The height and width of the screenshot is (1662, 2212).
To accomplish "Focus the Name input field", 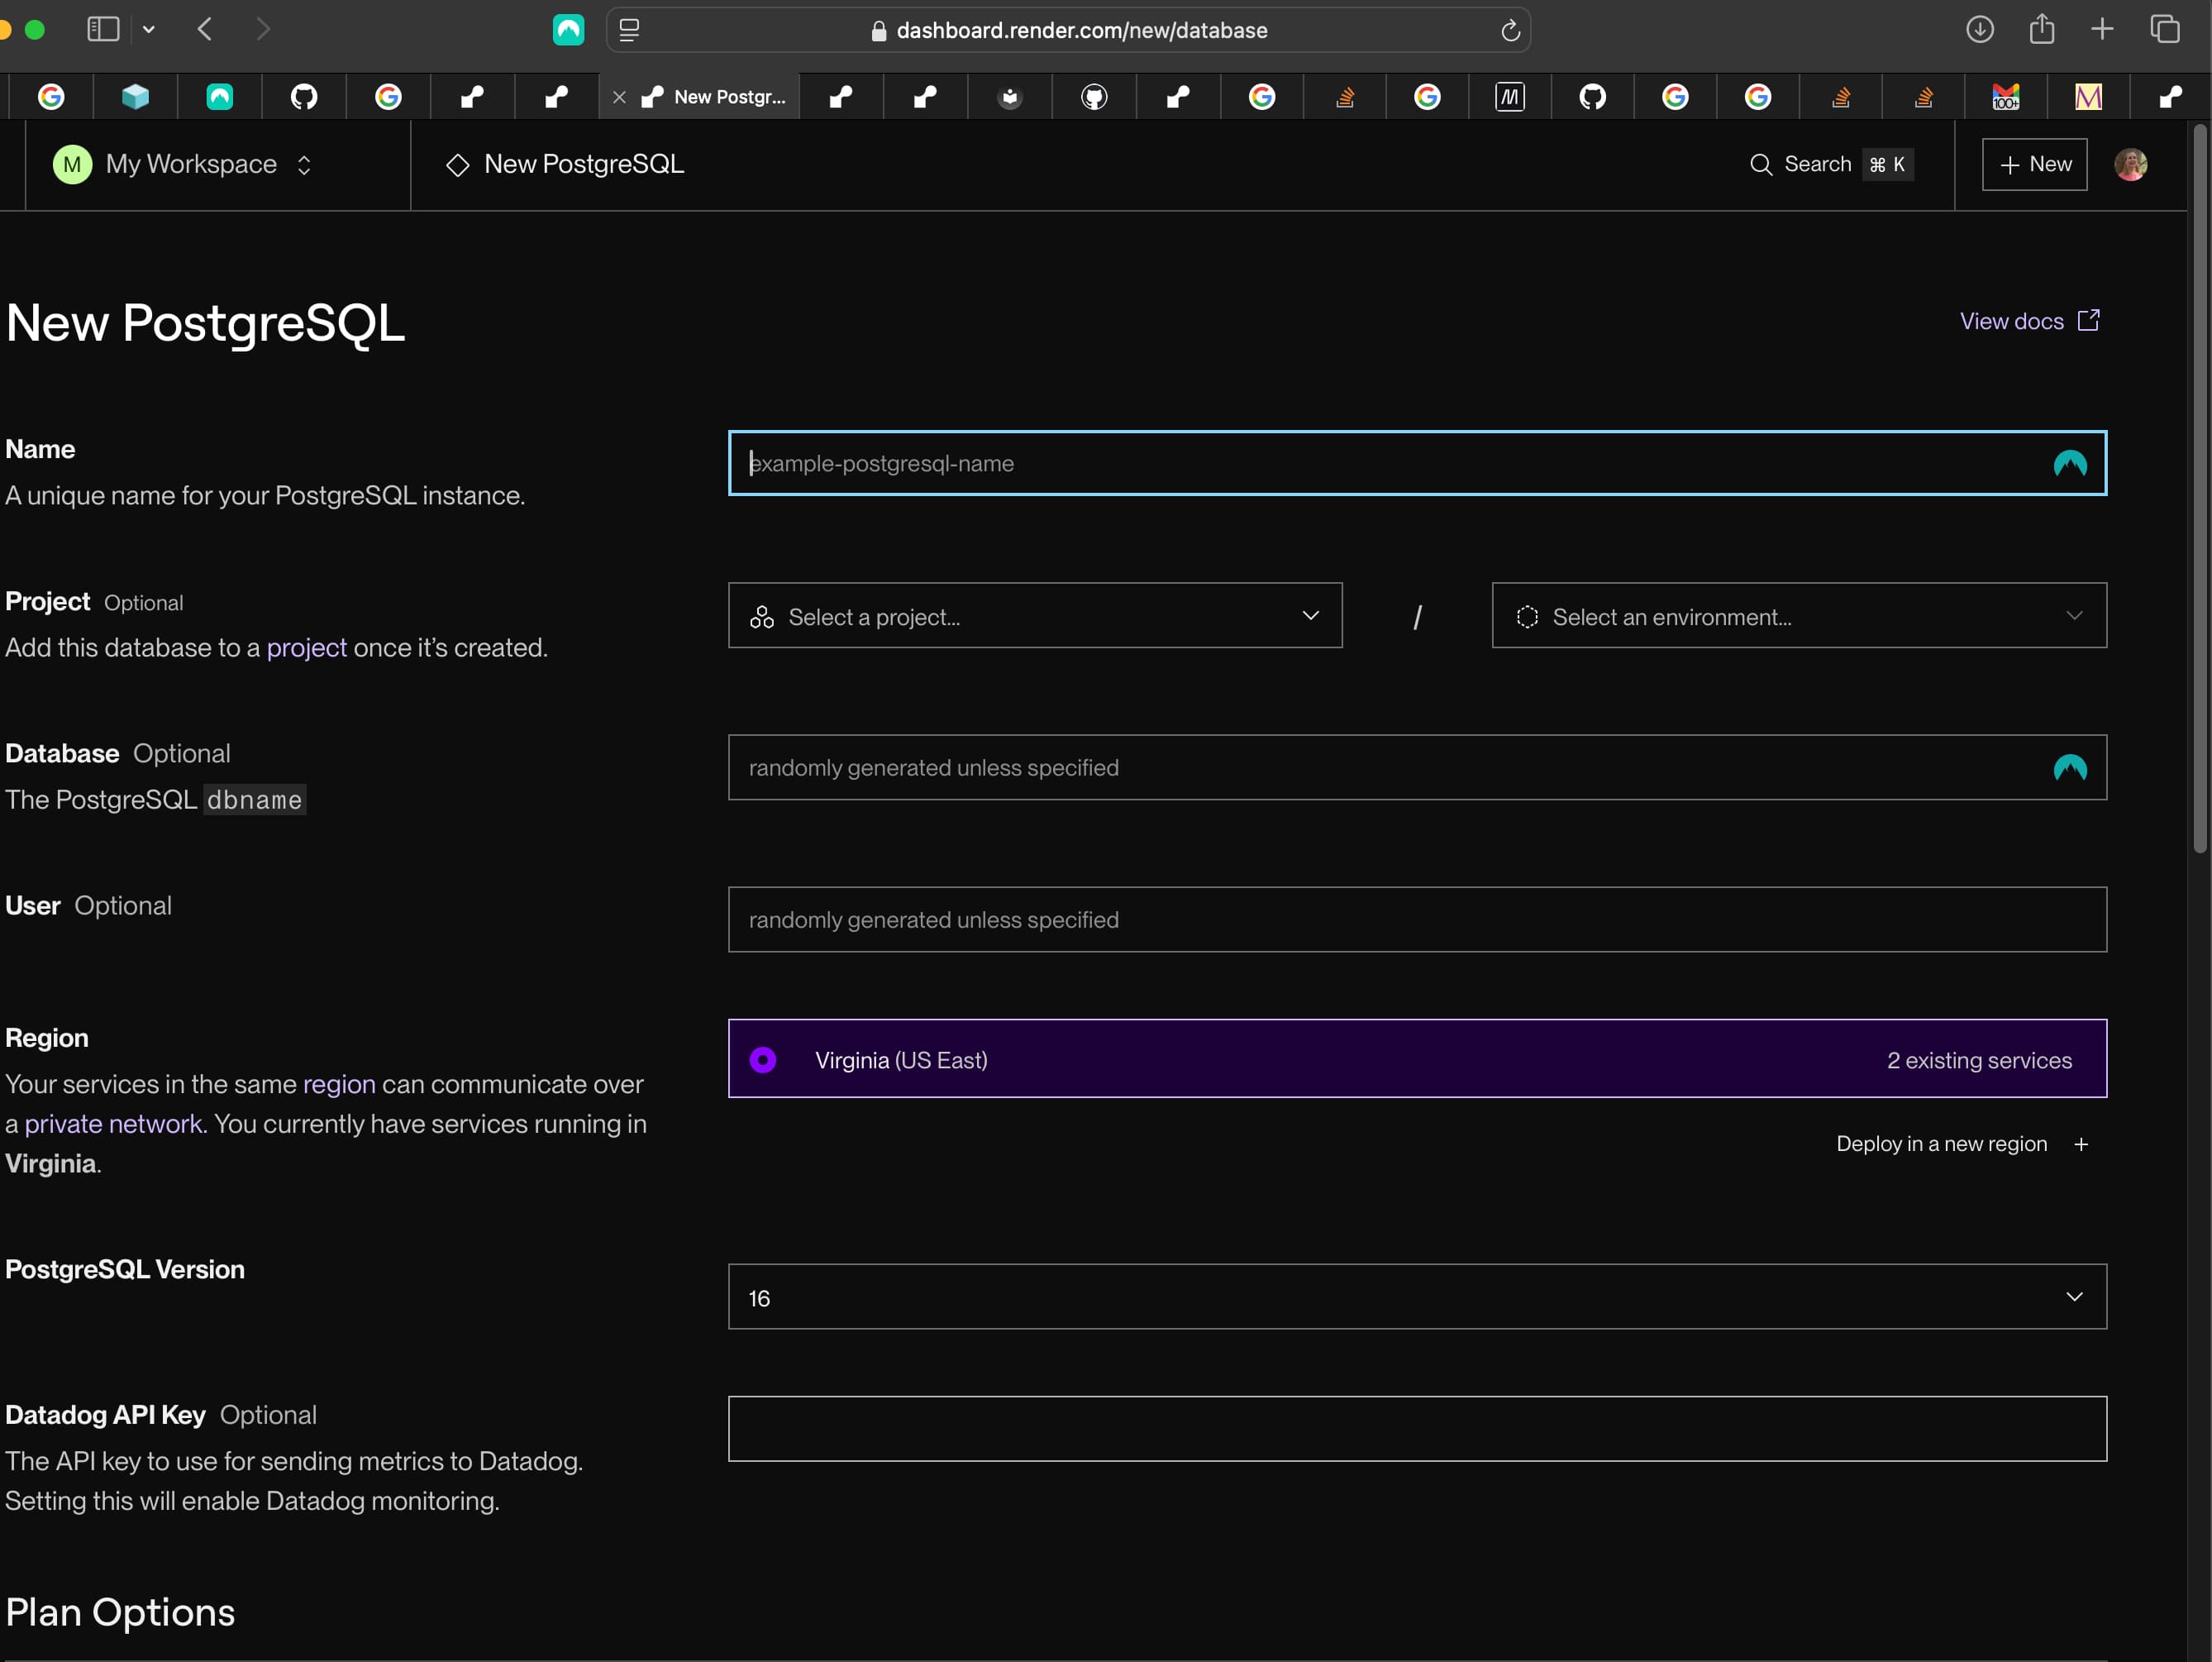I will [x=1417, y=463].
